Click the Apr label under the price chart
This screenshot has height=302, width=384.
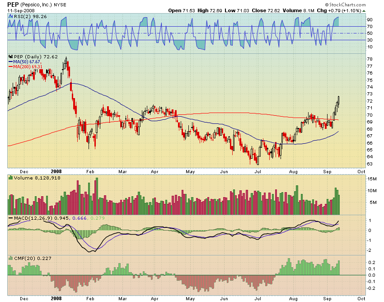pos(155,172)
